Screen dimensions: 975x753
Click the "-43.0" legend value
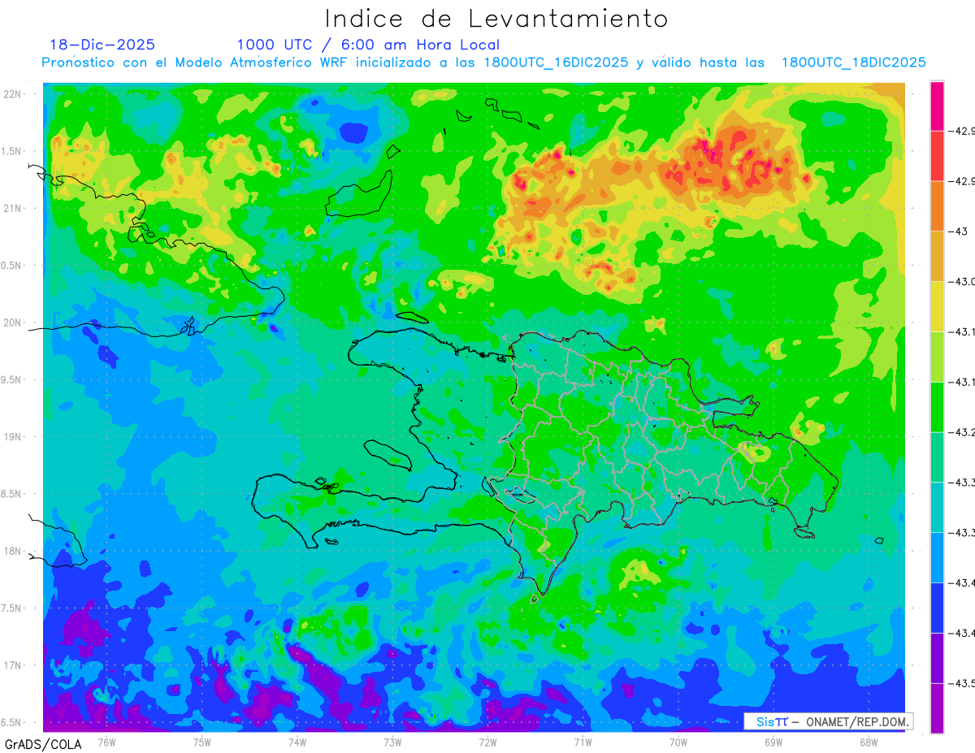point(964,281)
